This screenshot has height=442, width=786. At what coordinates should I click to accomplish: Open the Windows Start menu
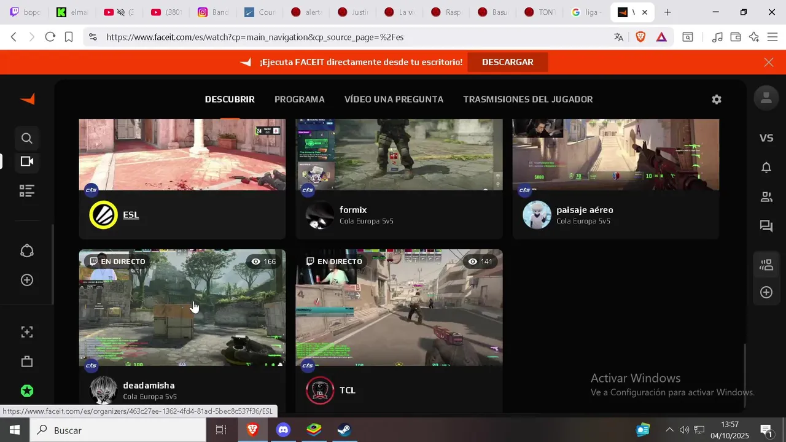pos(15,430)
